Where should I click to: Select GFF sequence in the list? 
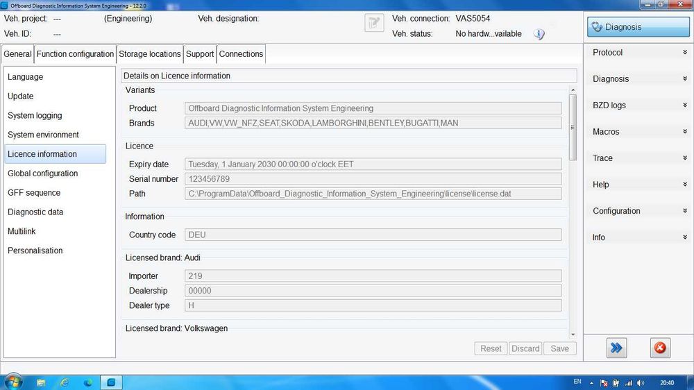tap(56, 192)
